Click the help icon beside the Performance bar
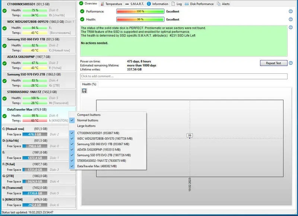This screenshot has width=298, height=216. [x=291, y=11]
